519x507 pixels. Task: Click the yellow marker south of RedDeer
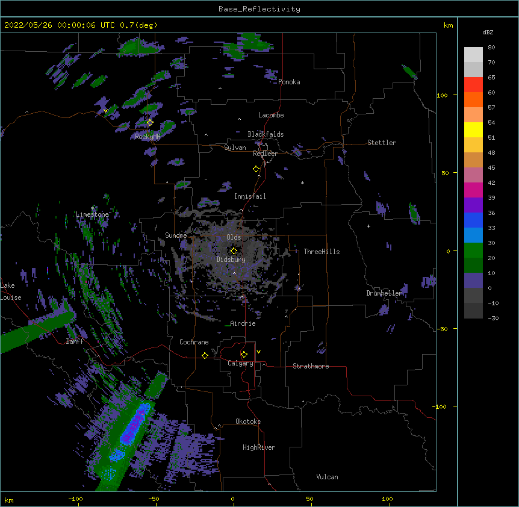tap(256, 169)
